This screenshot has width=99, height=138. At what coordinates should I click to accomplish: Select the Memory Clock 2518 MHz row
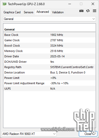pyautogui.click(x=49, y=51)
